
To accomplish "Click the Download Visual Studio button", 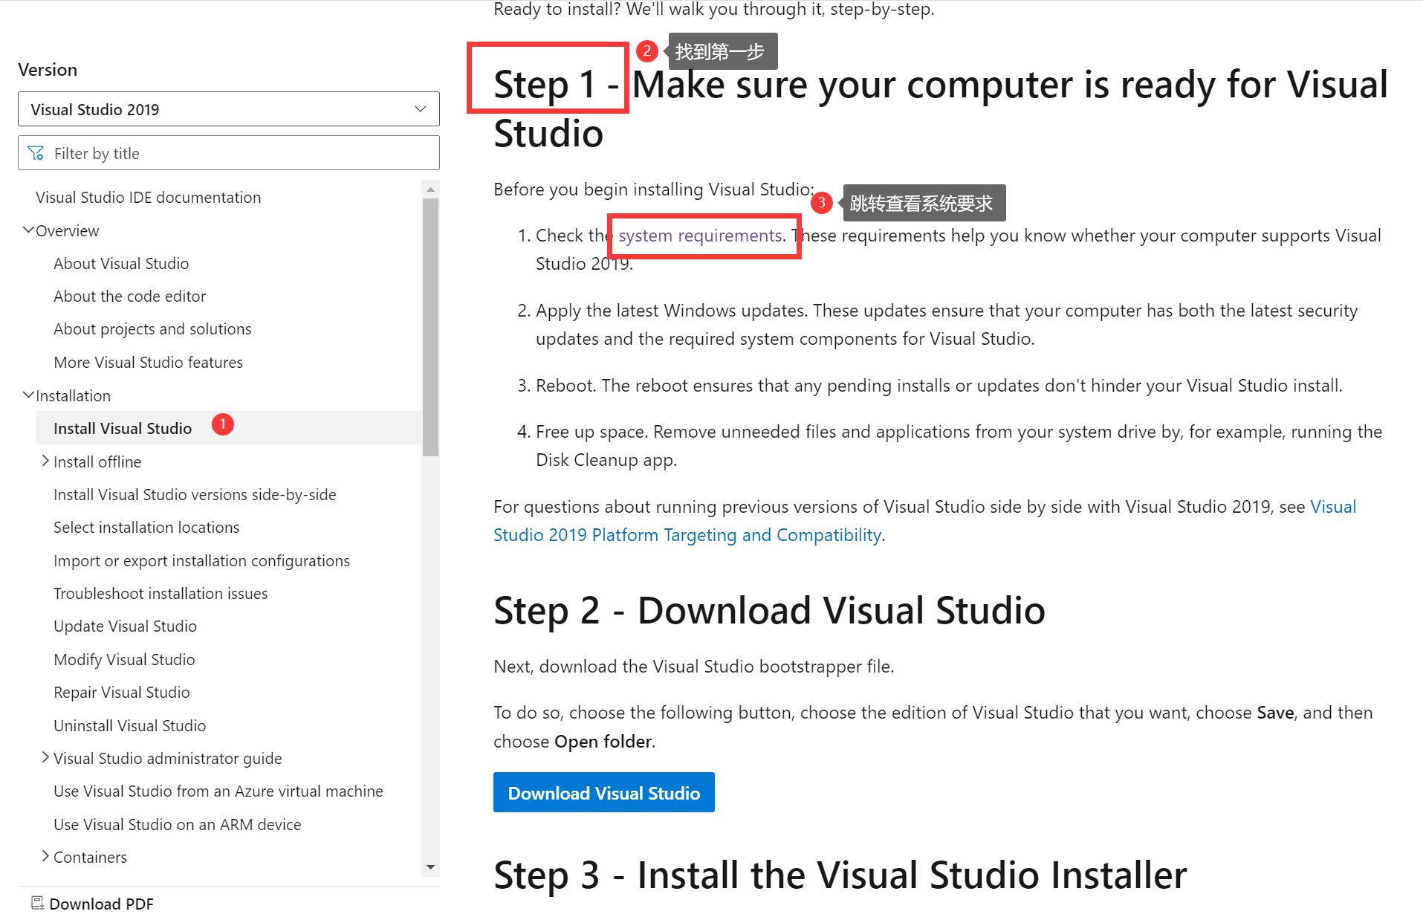I will (x=603, y=793).
